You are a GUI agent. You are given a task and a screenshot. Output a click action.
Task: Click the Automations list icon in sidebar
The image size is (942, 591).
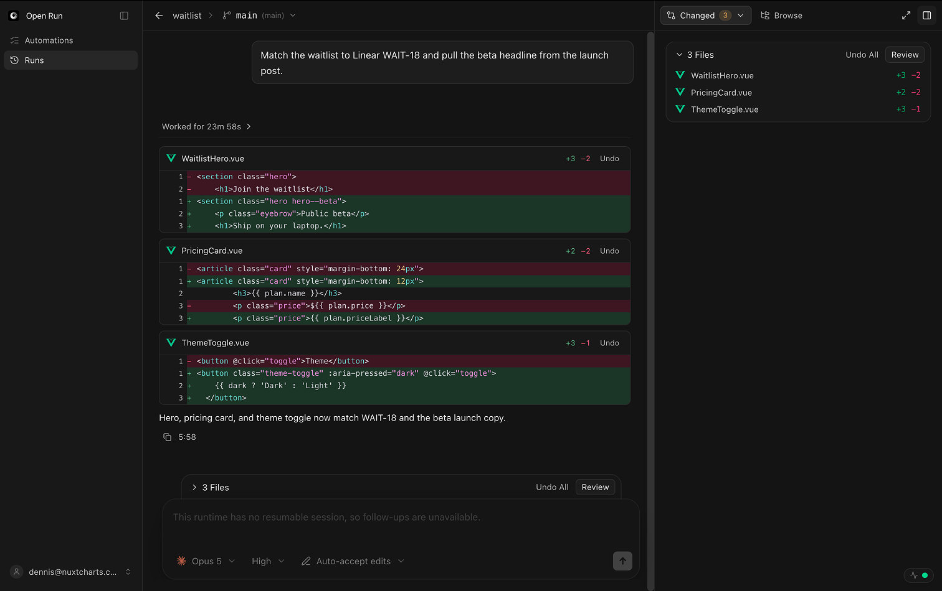coord(14,40)
